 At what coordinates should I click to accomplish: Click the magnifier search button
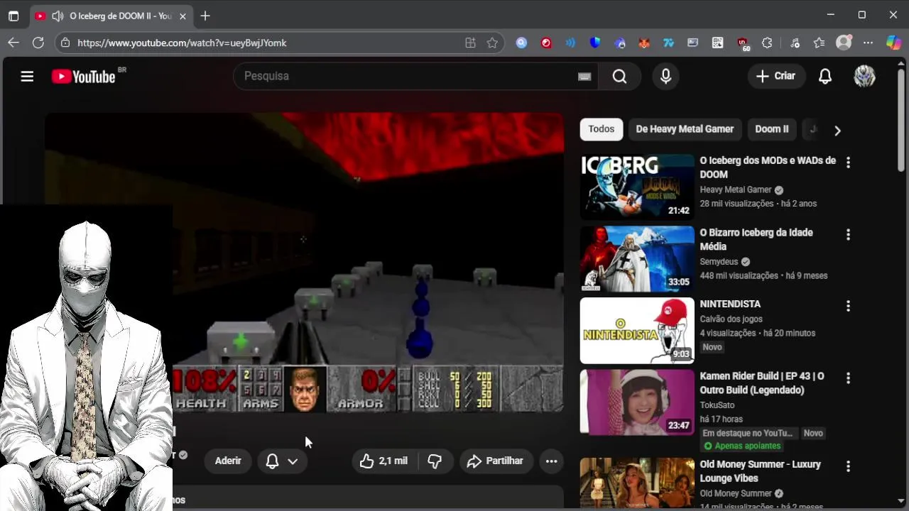coord(619,76)
